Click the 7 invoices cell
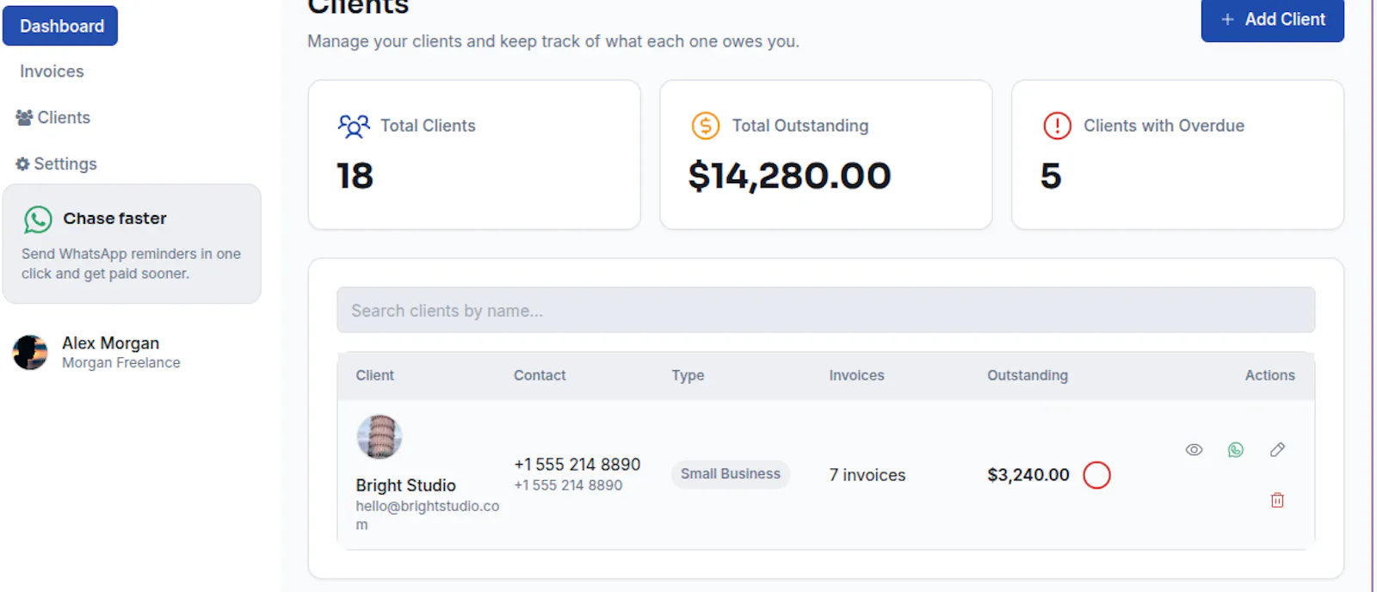Viewport: 1377px width, 592px height. coord(868,475)
